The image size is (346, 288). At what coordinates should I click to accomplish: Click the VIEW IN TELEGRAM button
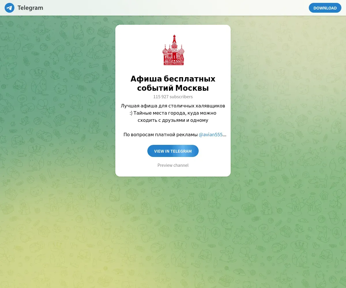[x=173, y=151]
